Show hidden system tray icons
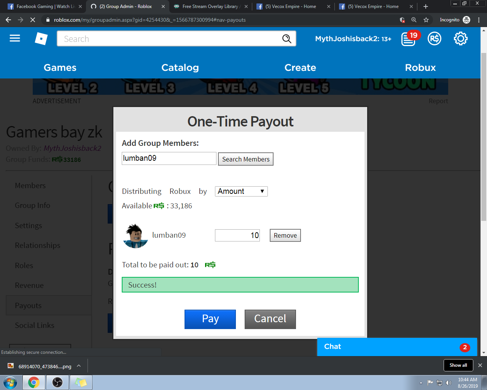The image size is (487, 390). (421, 383)
